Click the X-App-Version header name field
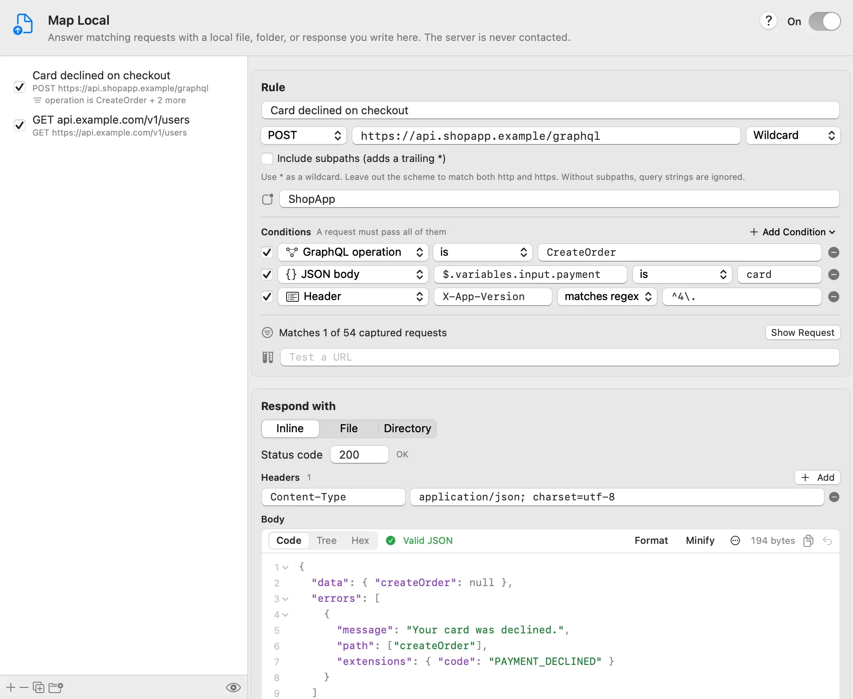 493,297
